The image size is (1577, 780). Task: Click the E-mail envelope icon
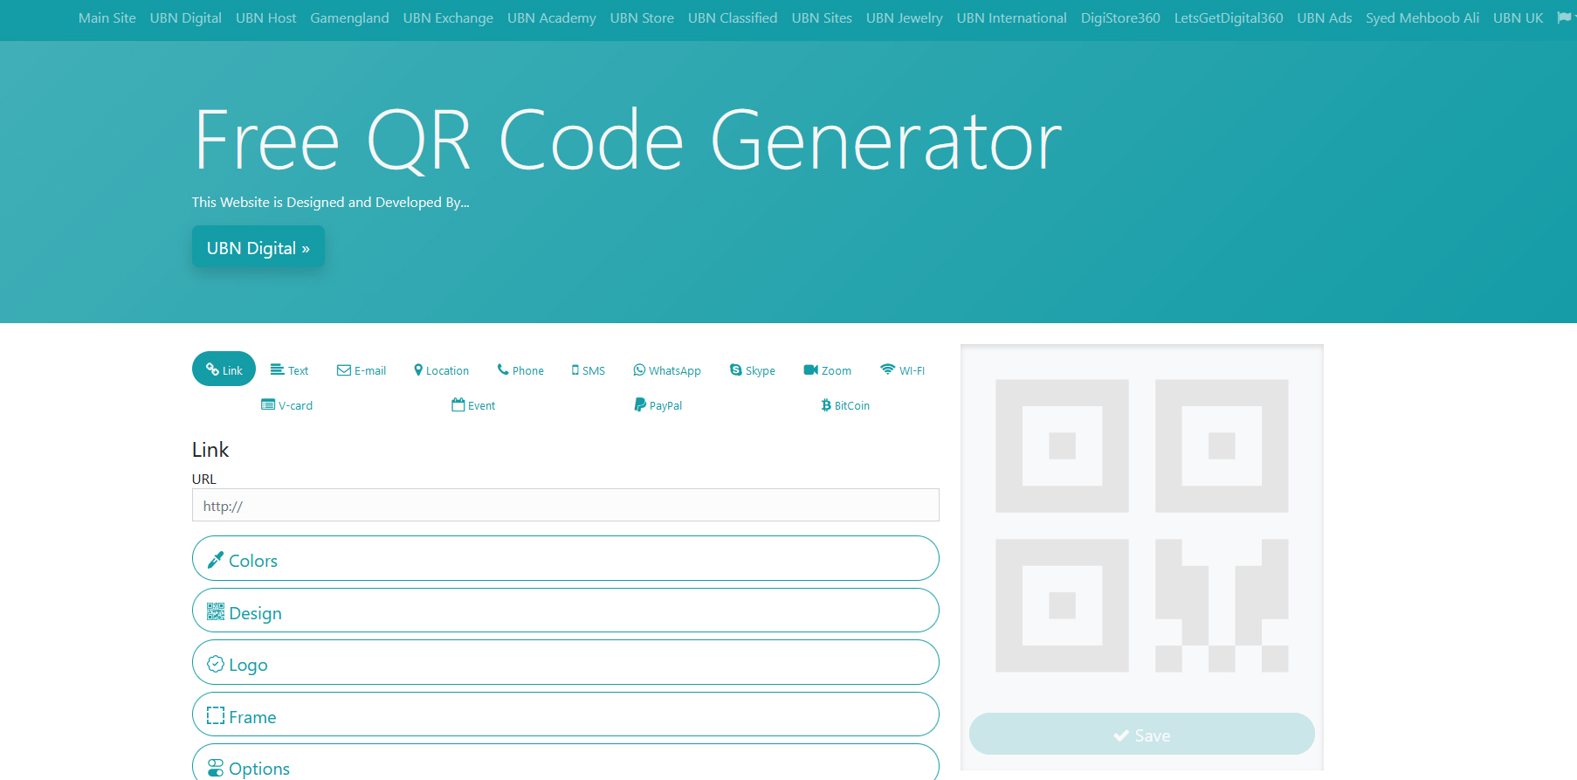344,370
